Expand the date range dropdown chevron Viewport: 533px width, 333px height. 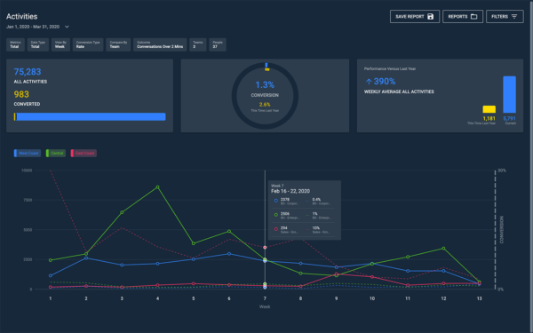[x=67, y=27]
